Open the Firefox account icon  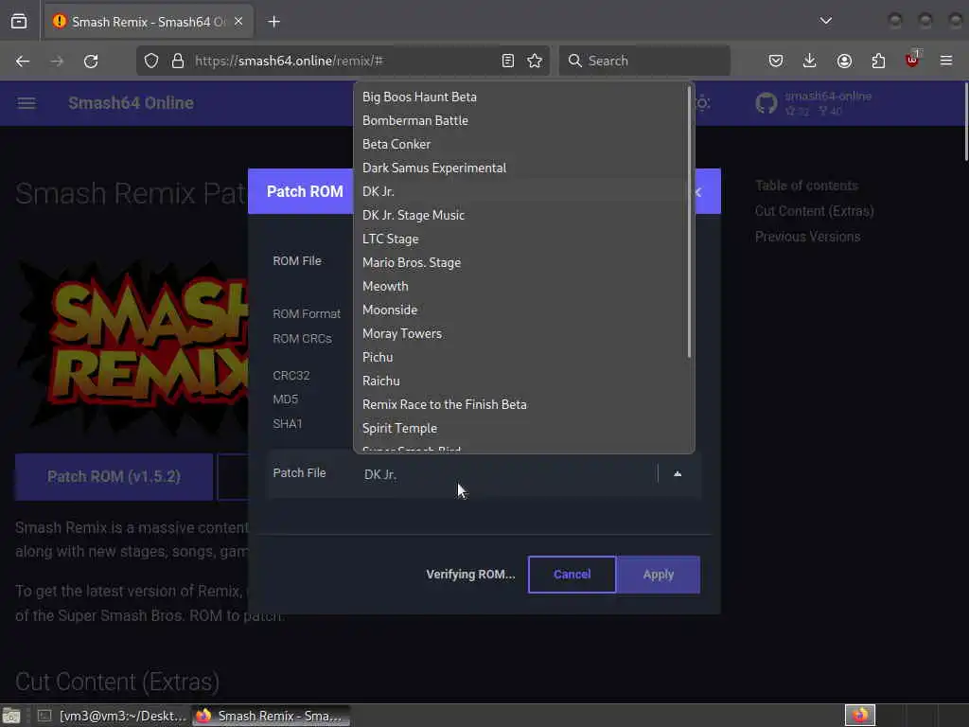pyautogui.click(x=844, y=61)
